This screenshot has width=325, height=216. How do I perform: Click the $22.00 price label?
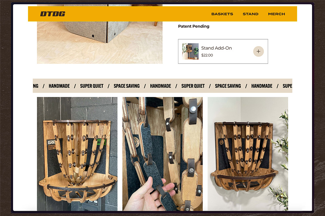[x=207, y=55]
